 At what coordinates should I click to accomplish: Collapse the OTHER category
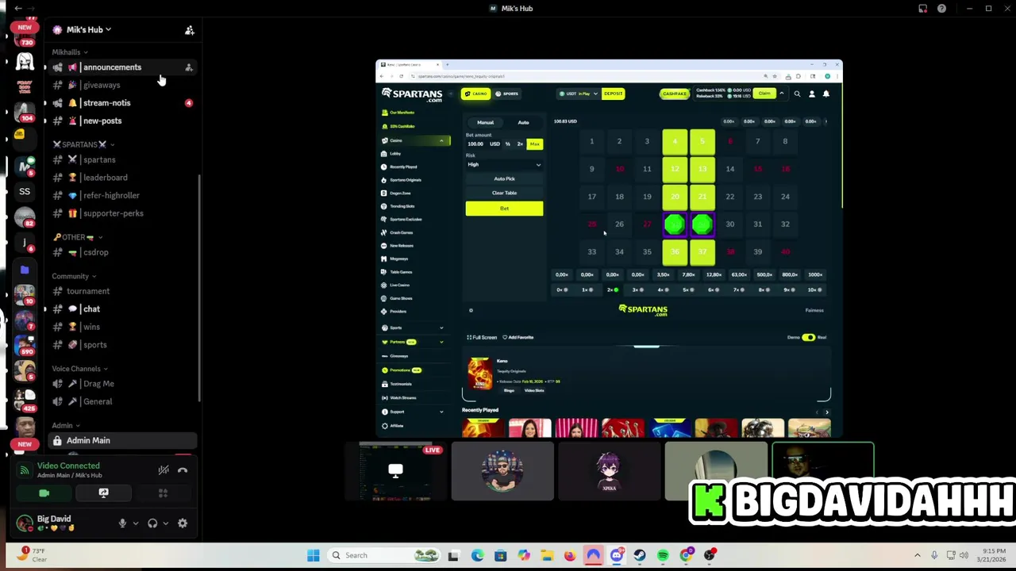click(77, 237)
